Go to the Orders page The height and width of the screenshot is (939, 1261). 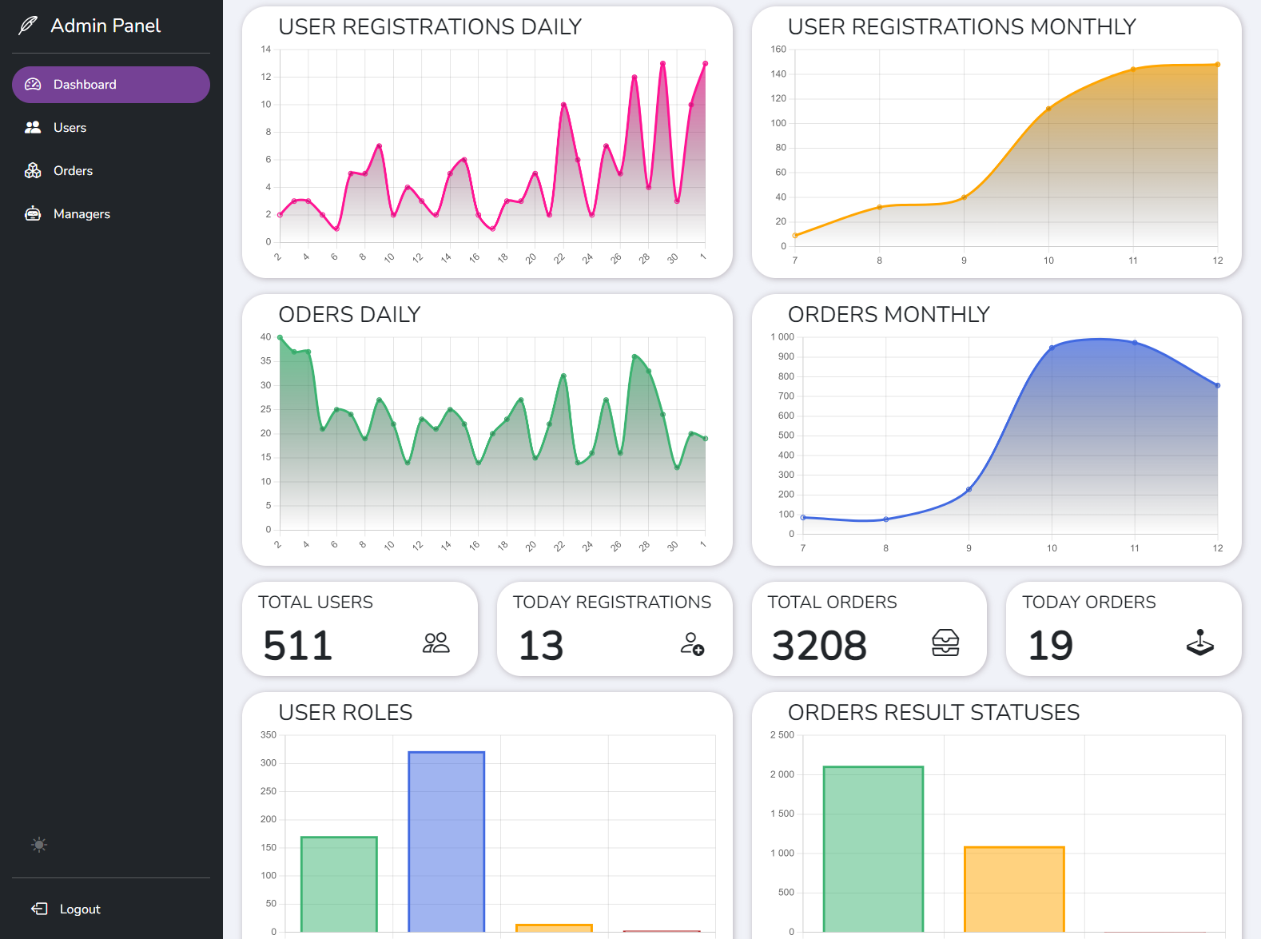click(x=111, y=171)
